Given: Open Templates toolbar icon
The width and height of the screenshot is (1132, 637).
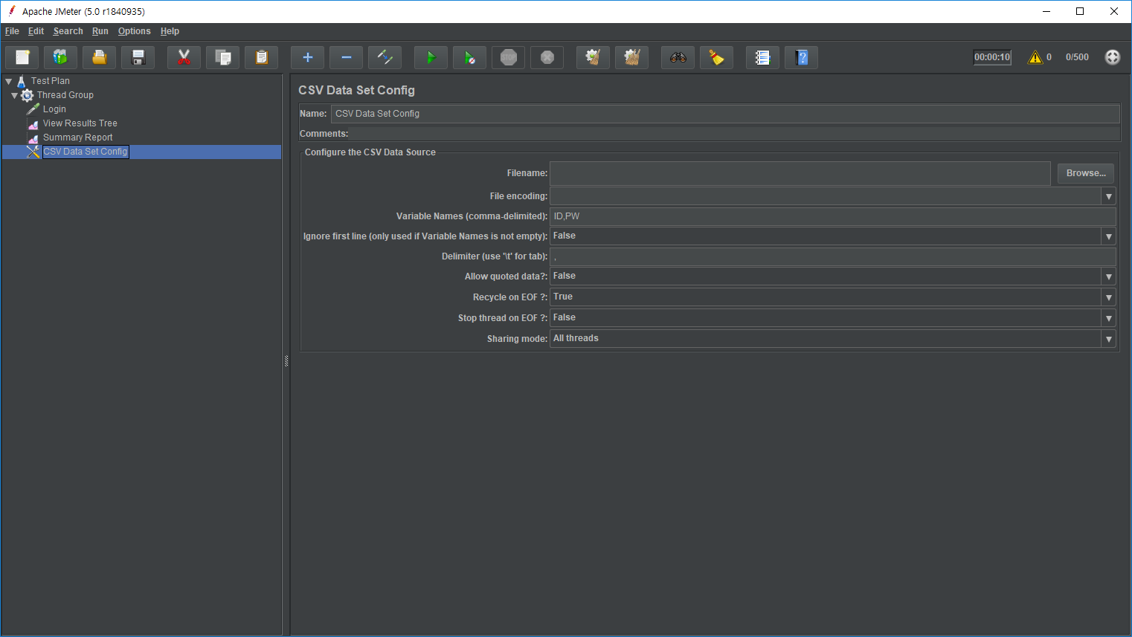Looking at the screenshot, I should (60, 57).
